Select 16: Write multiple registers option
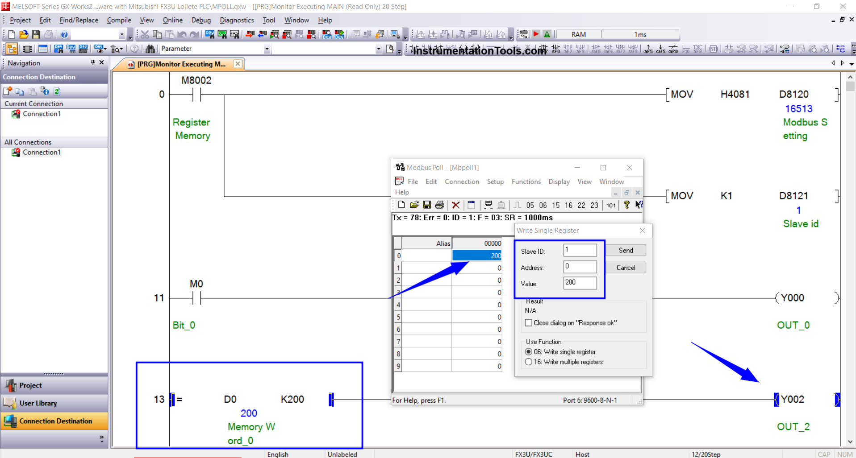This screenshot has width=856, height=458. point(529,362)
